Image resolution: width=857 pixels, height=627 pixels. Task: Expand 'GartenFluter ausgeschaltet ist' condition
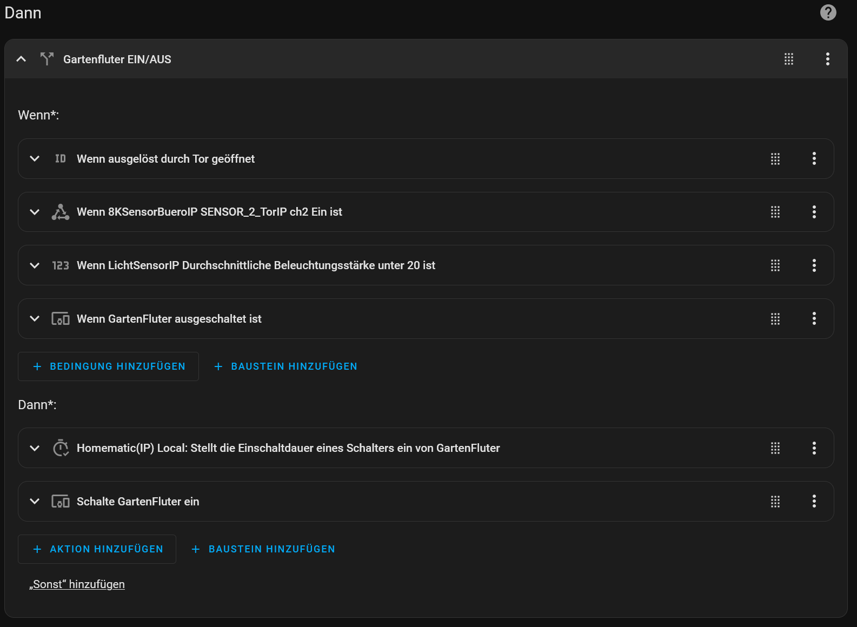(35, 319)
